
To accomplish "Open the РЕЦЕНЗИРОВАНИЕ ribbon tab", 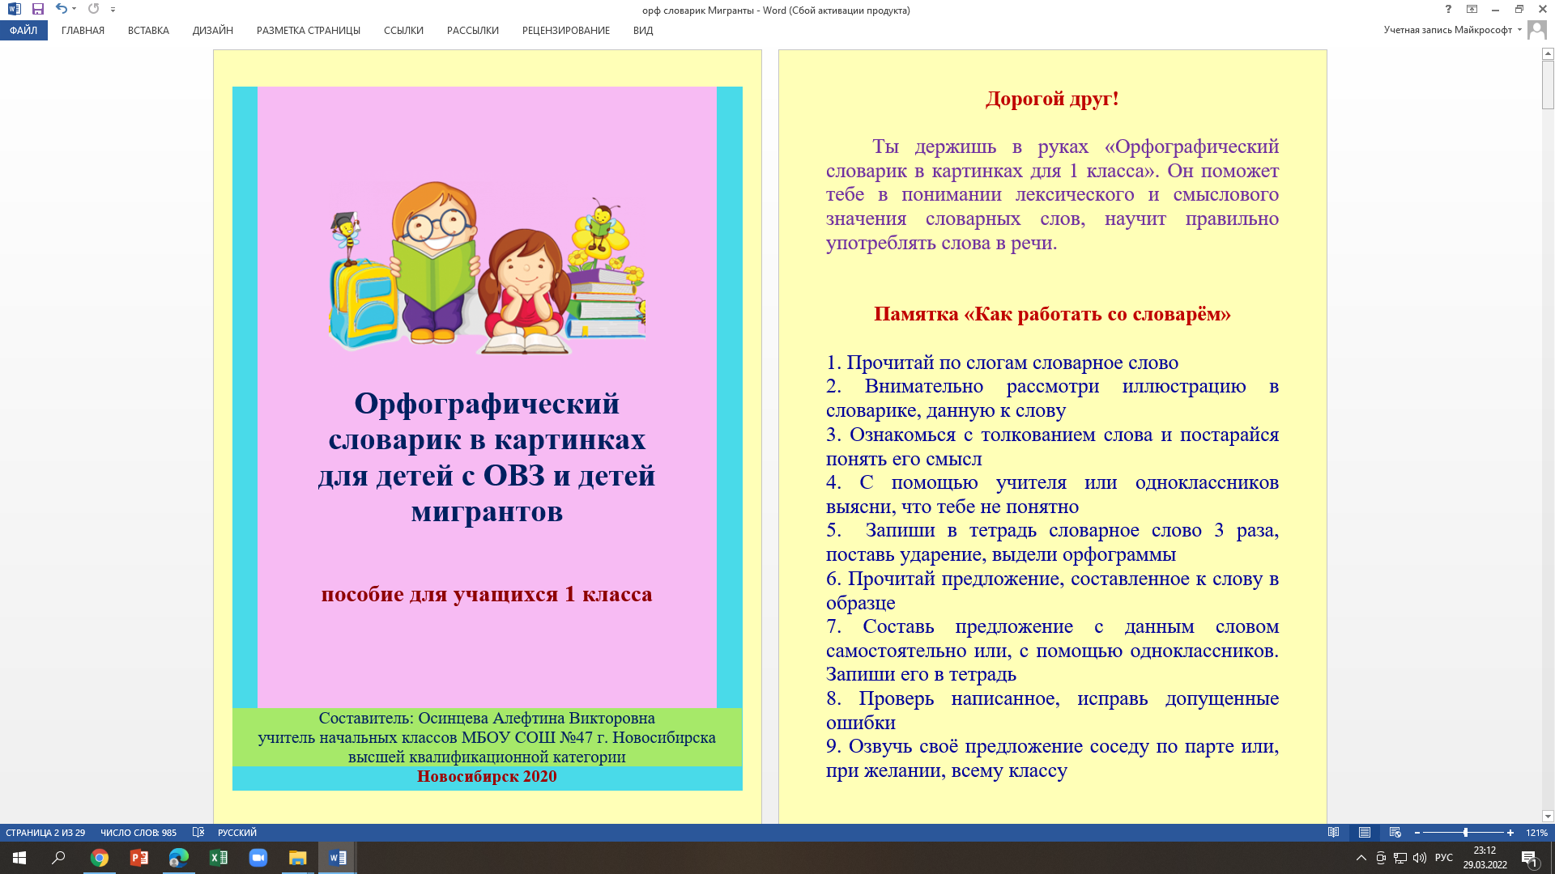I will tap(566, 31).
